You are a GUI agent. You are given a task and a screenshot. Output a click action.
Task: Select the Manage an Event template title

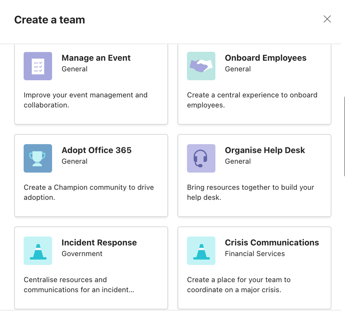click(x=96, y=58)
